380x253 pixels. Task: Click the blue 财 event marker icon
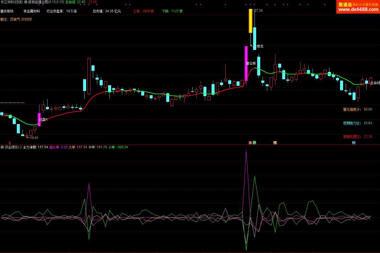(x=354, y=143)
